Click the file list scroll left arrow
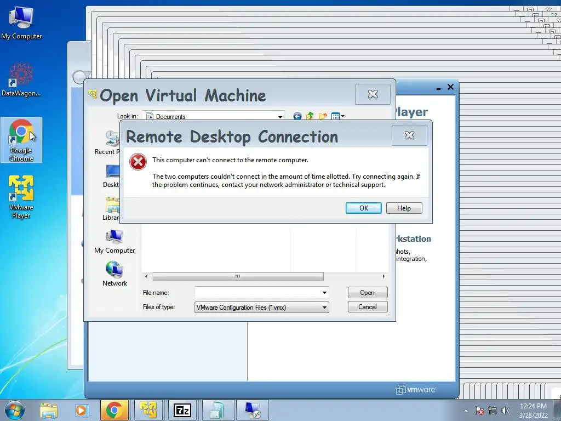Screen dimensions: 561x421 click(x=146, y=276)
